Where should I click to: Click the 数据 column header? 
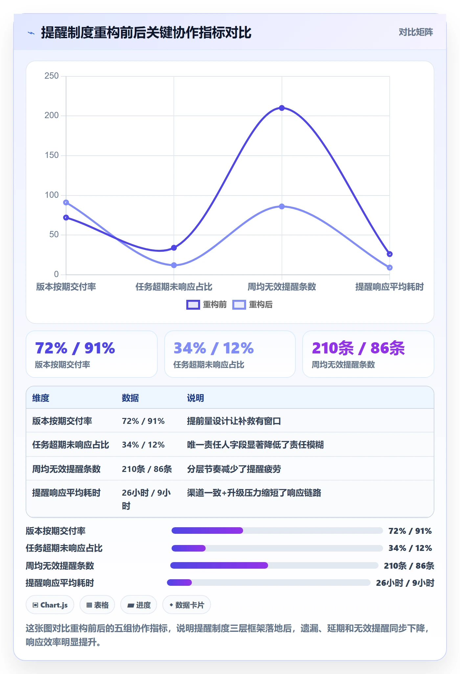pyautogui.click(x=130, y=398)
